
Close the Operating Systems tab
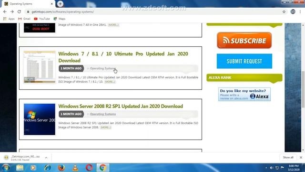[52, 4]
